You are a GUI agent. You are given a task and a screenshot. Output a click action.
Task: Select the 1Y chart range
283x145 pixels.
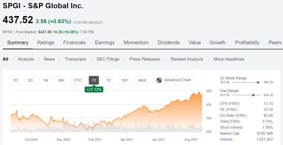(94, 80)
